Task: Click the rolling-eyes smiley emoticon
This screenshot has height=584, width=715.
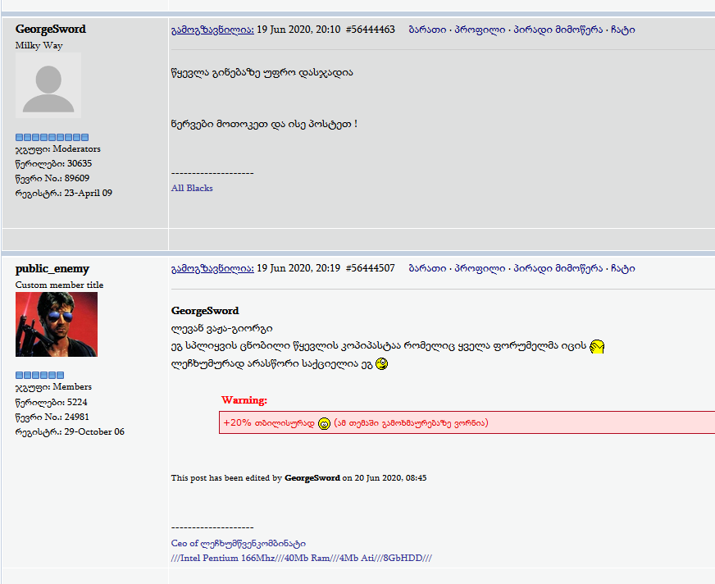Action: [x=381, y=363]
